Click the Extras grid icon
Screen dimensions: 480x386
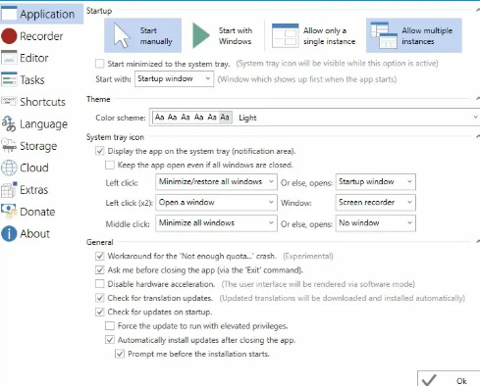(9, 190)
